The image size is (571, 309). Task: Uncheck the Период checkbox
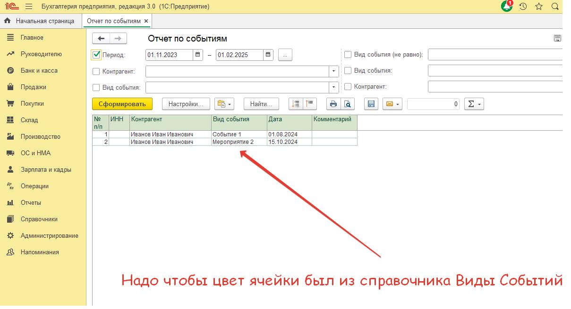[x=96, y=55]
